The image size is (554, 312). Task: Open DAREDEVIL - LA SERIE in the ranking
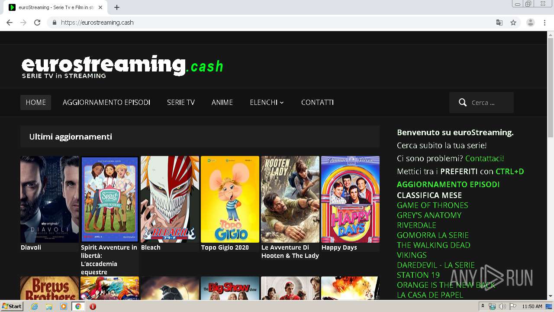[436, 265]
